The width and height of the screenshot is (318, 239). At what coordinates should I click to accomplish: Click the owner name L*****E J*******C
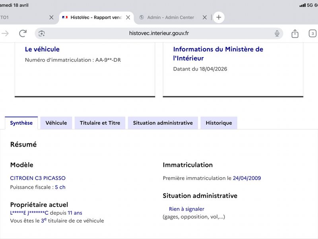[x=29, y=213]
